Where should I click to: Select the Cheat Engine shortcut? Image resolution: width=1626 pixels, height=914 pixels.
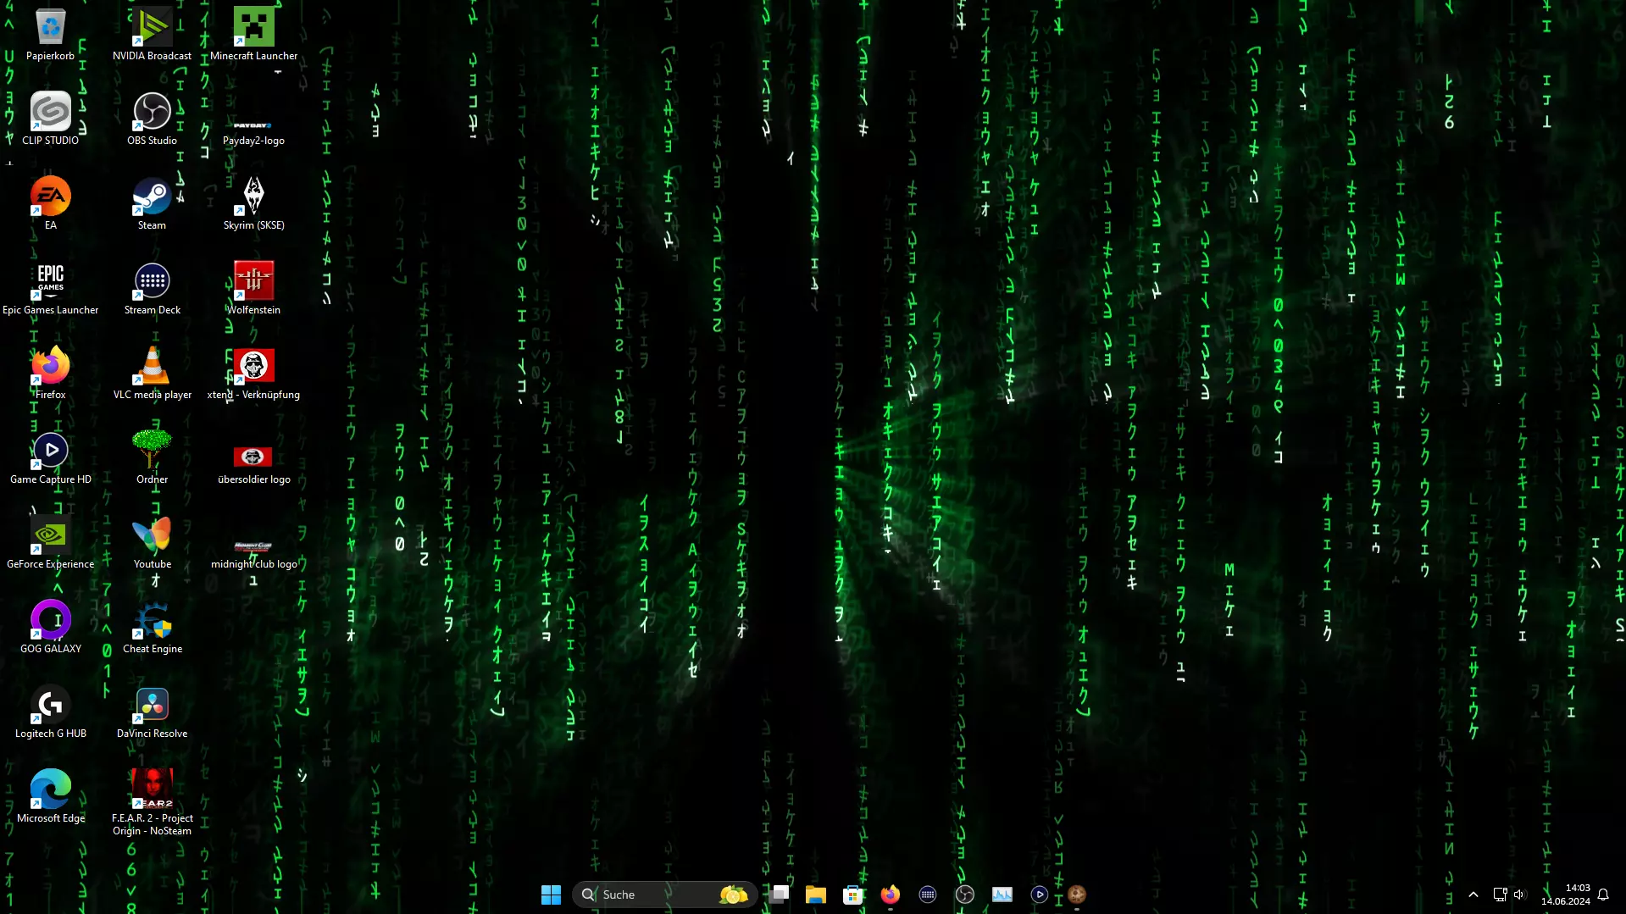[x=152, y=628]
